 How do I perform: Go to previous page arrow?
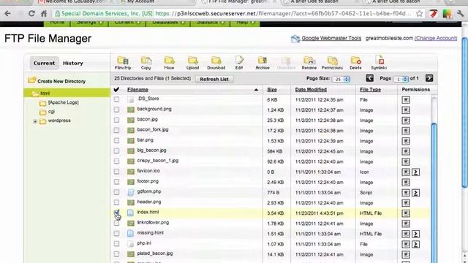(369, 78)
